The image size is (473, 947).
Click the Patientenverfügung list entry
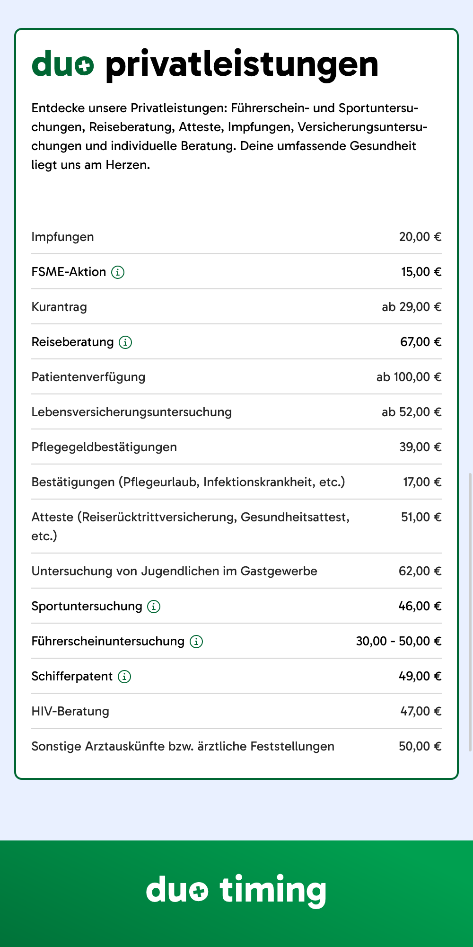coord(88,377)
